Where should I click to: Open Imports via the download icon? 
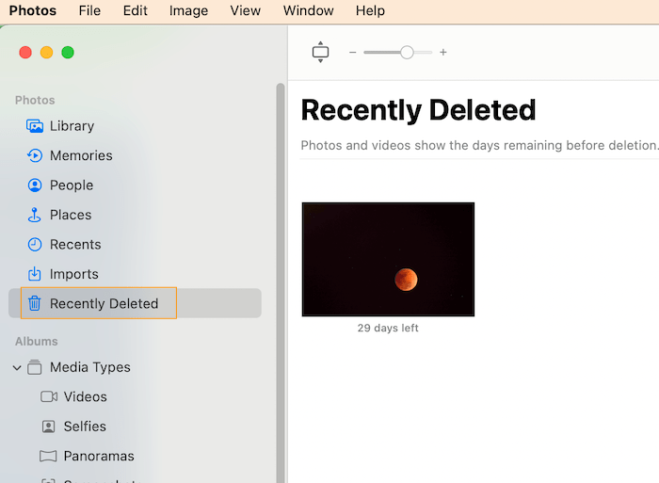tap(35, 274)
